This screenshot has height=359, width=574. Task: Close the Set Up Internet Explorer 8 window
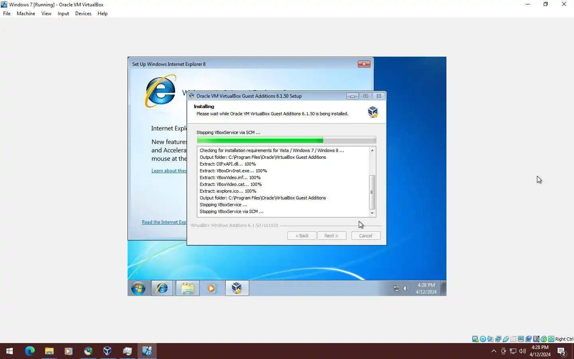click(x=364, y=64)
